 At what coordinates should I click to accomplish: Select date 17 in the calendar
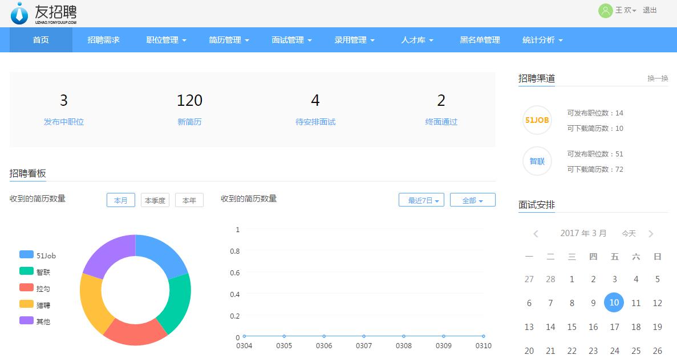[614, 327]
